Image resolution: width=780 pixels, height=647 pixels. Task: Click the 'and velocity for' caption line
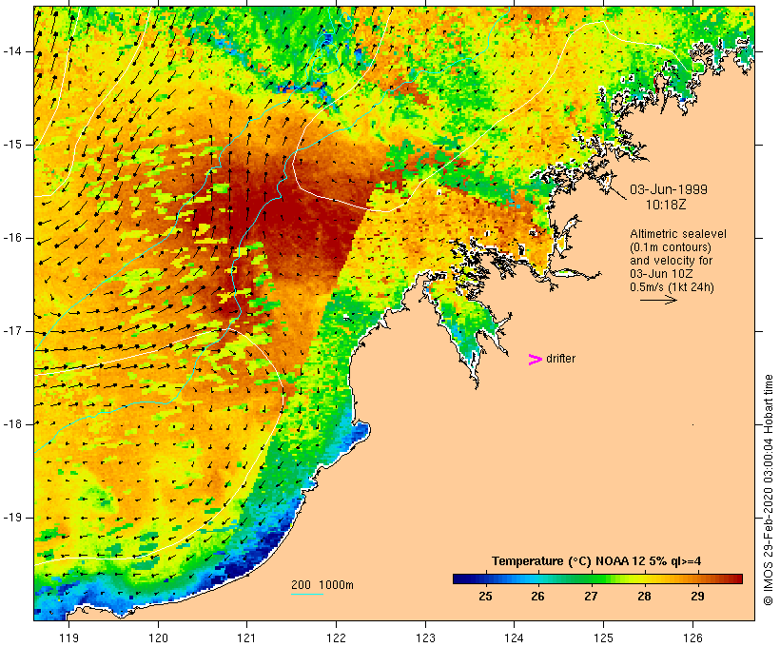tap(671, 261)
